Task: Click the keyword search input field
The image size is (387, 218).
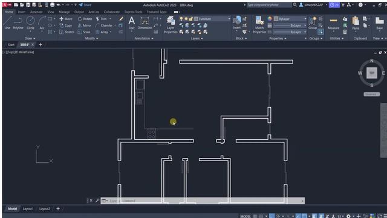Action: click(269, 5)
